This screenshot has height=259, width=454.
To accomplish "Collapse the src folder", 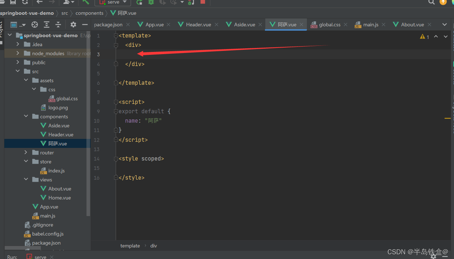I will [x=18, y=71].
